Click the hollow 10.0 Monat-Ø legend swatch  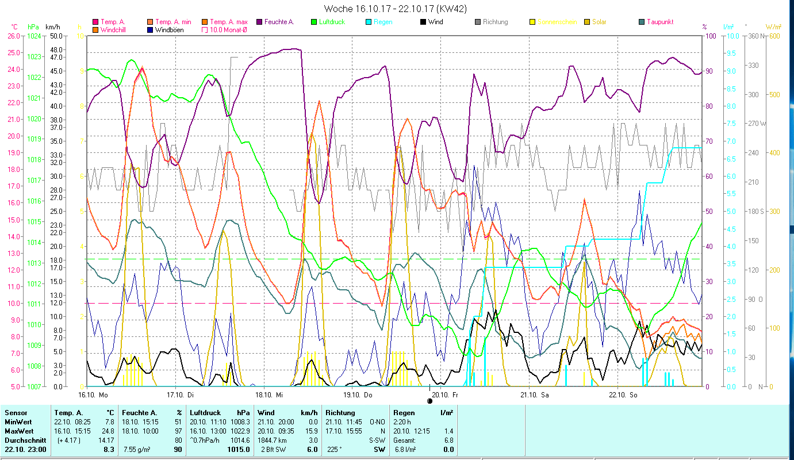(205, 30)
